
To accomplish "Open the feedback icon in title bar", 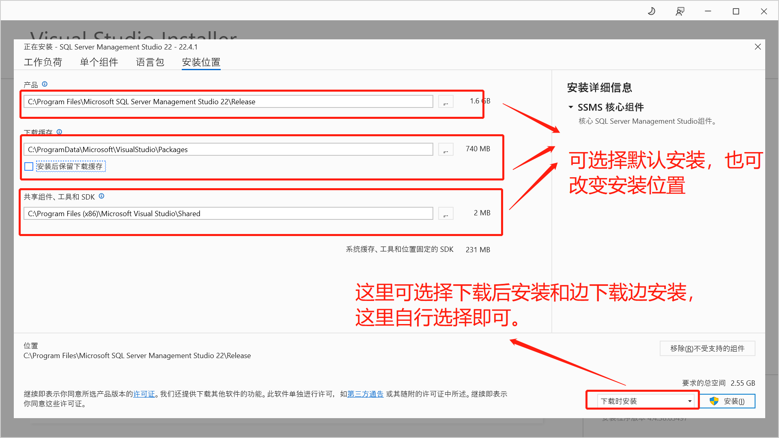I will 680,11.
